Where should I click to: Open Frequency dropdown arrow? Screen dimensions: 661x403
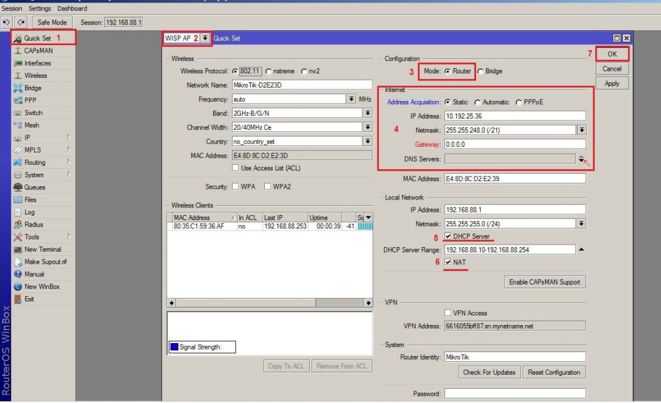click(x=350, y=99)
